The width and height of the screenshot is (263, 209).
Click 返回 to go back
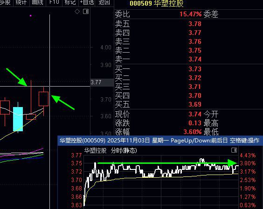(x=104, y=2)
